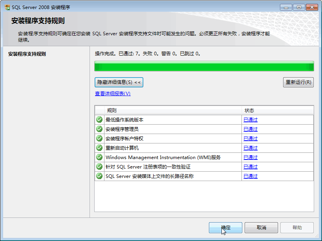This screenshot has height=241, width=322.
Task: Select the 安装程序帐户特权 rule text
Action: pyautogui.click(x=124, y=139)
